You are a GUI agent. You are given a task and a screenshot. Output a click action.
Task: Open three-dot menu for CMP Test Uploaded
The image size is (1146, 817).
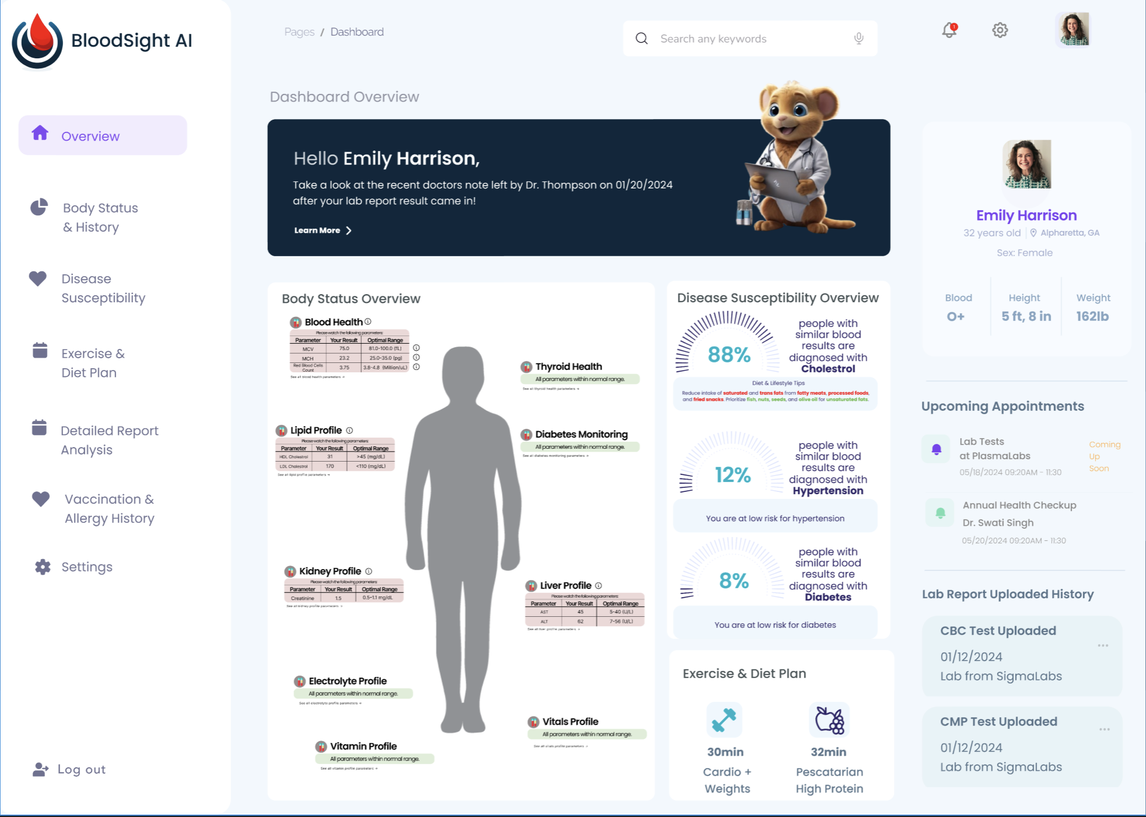point(1104,729)
